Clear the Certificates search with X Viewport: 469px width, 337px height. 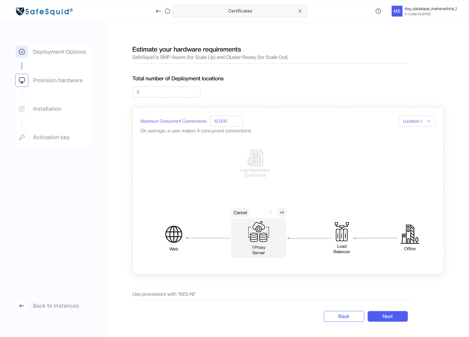point(300,11)
